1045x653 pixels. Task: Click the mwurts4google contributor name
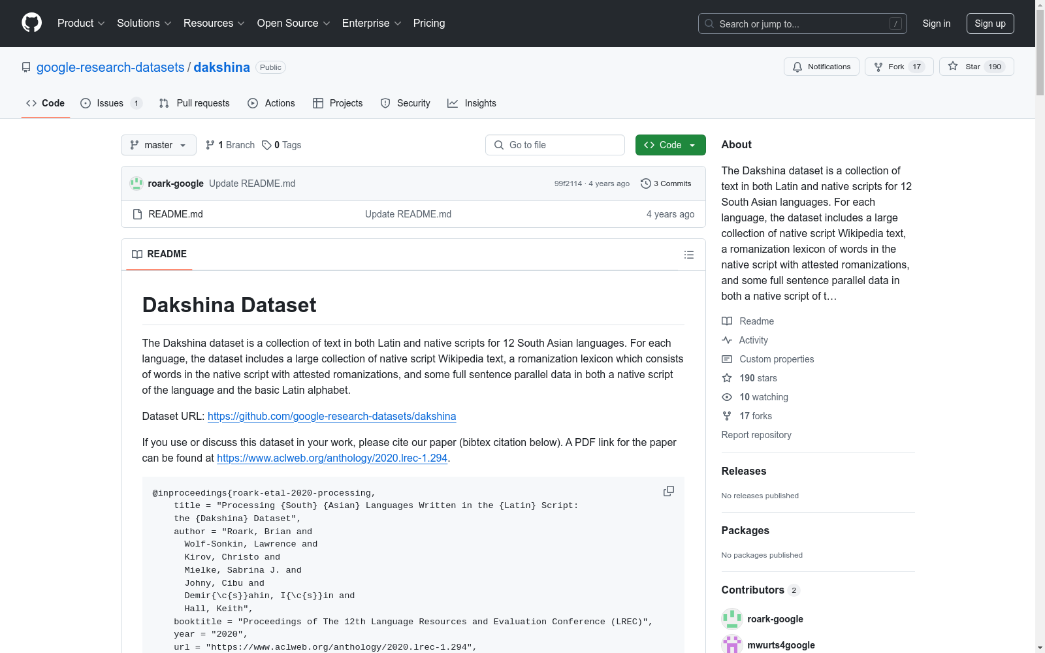click(x=781, y=645)
